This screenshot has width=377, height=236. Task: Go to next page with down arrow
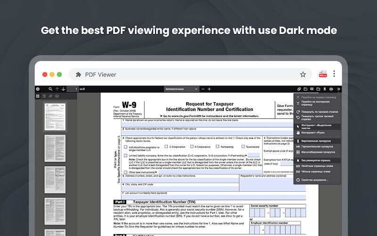(63, 89)
